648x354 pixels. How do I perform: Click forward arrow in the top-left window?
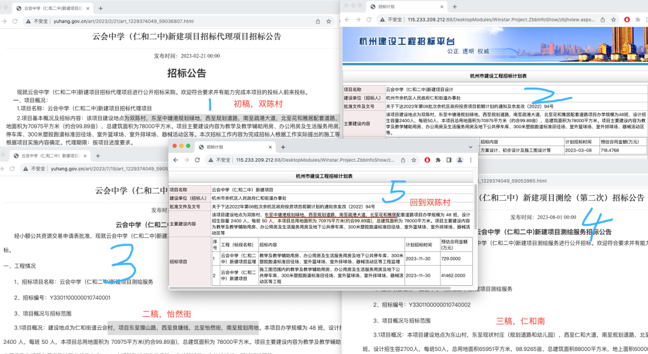click(x=4, y=21)
